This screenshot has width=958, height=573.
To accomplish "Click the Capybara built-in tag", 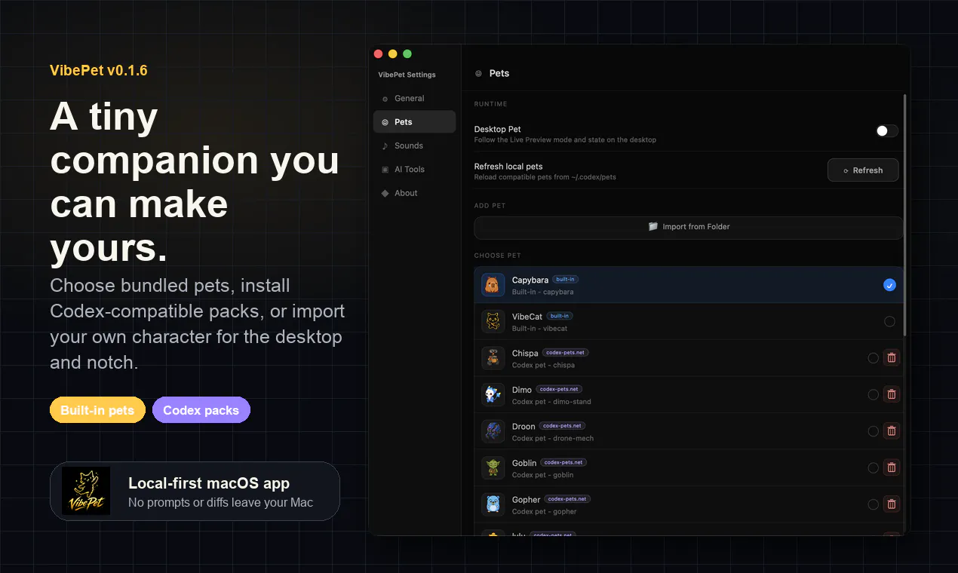I will click(565, 280).
